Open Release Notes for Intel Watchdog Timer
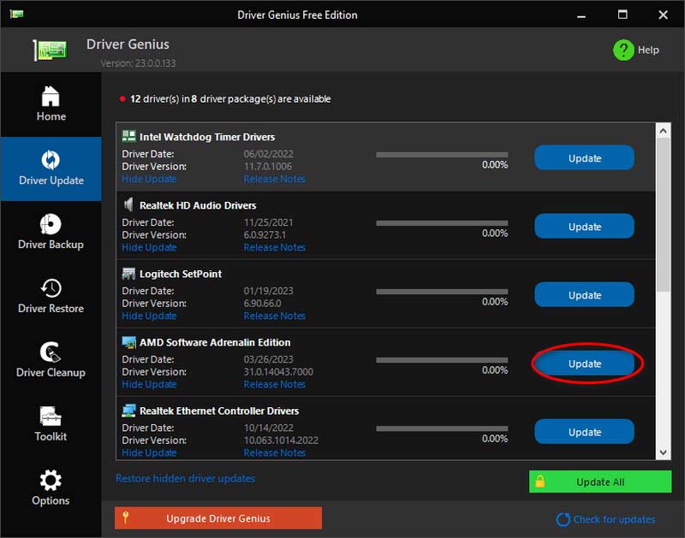Viewport: 685px width, 538px height. point(274,179)
